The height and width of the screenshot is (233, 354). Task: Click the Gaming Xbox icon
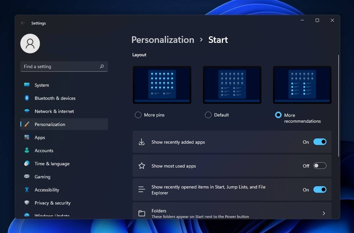27,176
